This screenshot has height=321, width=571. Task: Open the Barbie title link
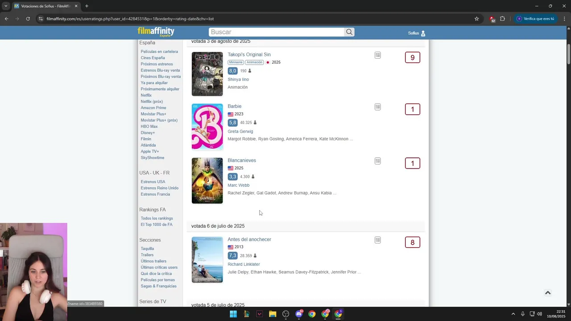pos(235,106)
